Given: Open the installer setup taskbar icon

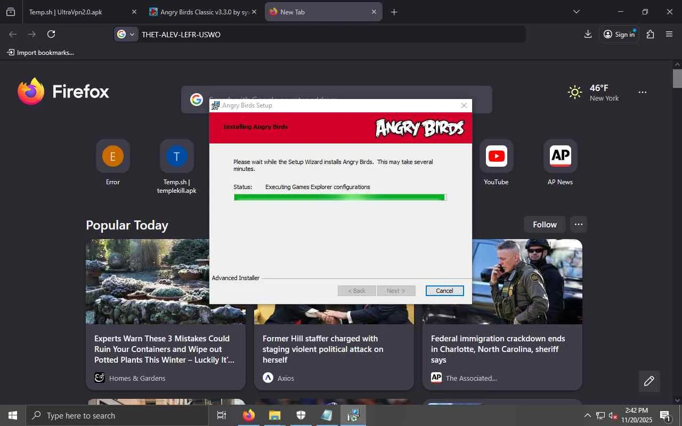Looking at the screenshot, I should click(x=353, y=415).
